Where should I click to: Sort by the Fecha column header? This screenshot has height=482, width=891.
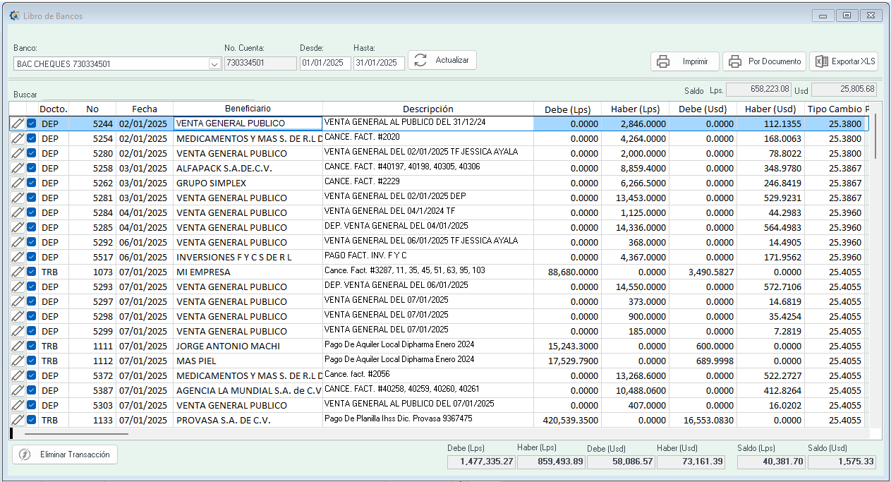pyautogui.click(x=145, y=109)
